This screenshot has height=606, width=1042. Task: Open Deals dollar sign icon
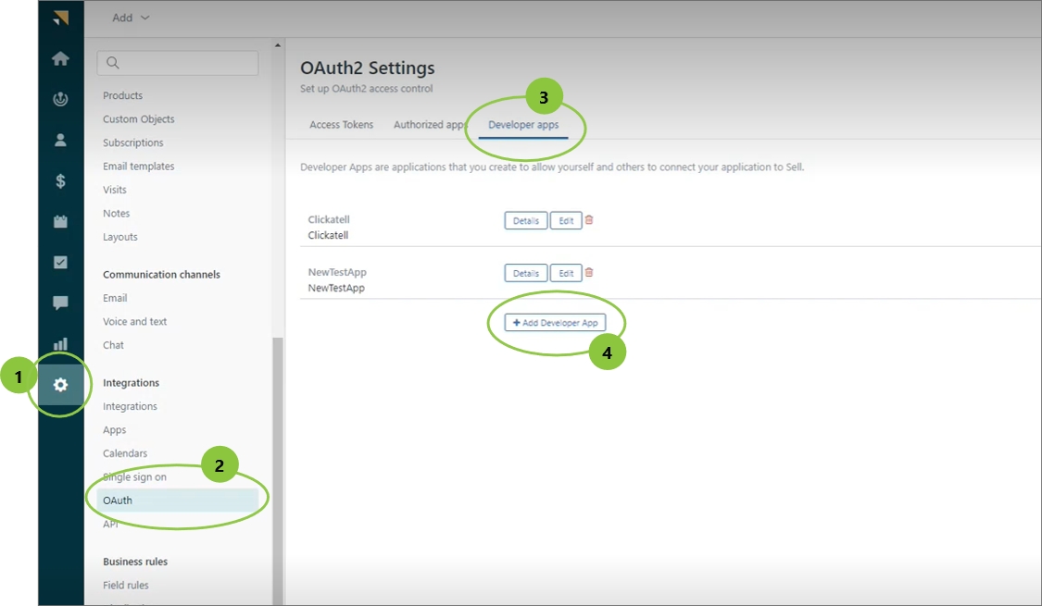click(60, 181)
